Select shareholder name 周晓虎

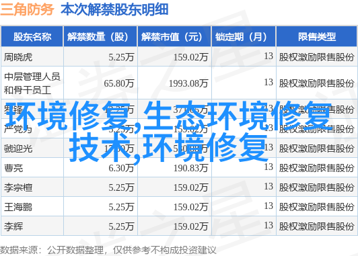coord(18,57)
